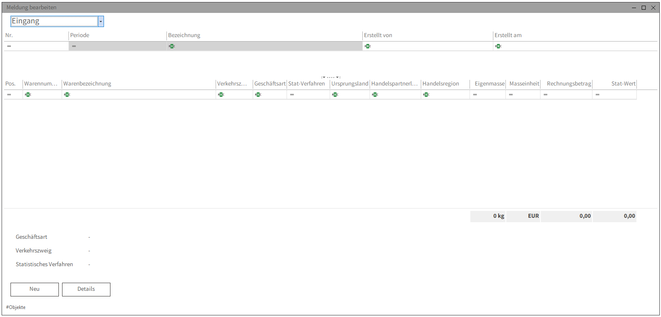
Task: Maximize the Meldung bearbeiten window
Action: point(644,8)
